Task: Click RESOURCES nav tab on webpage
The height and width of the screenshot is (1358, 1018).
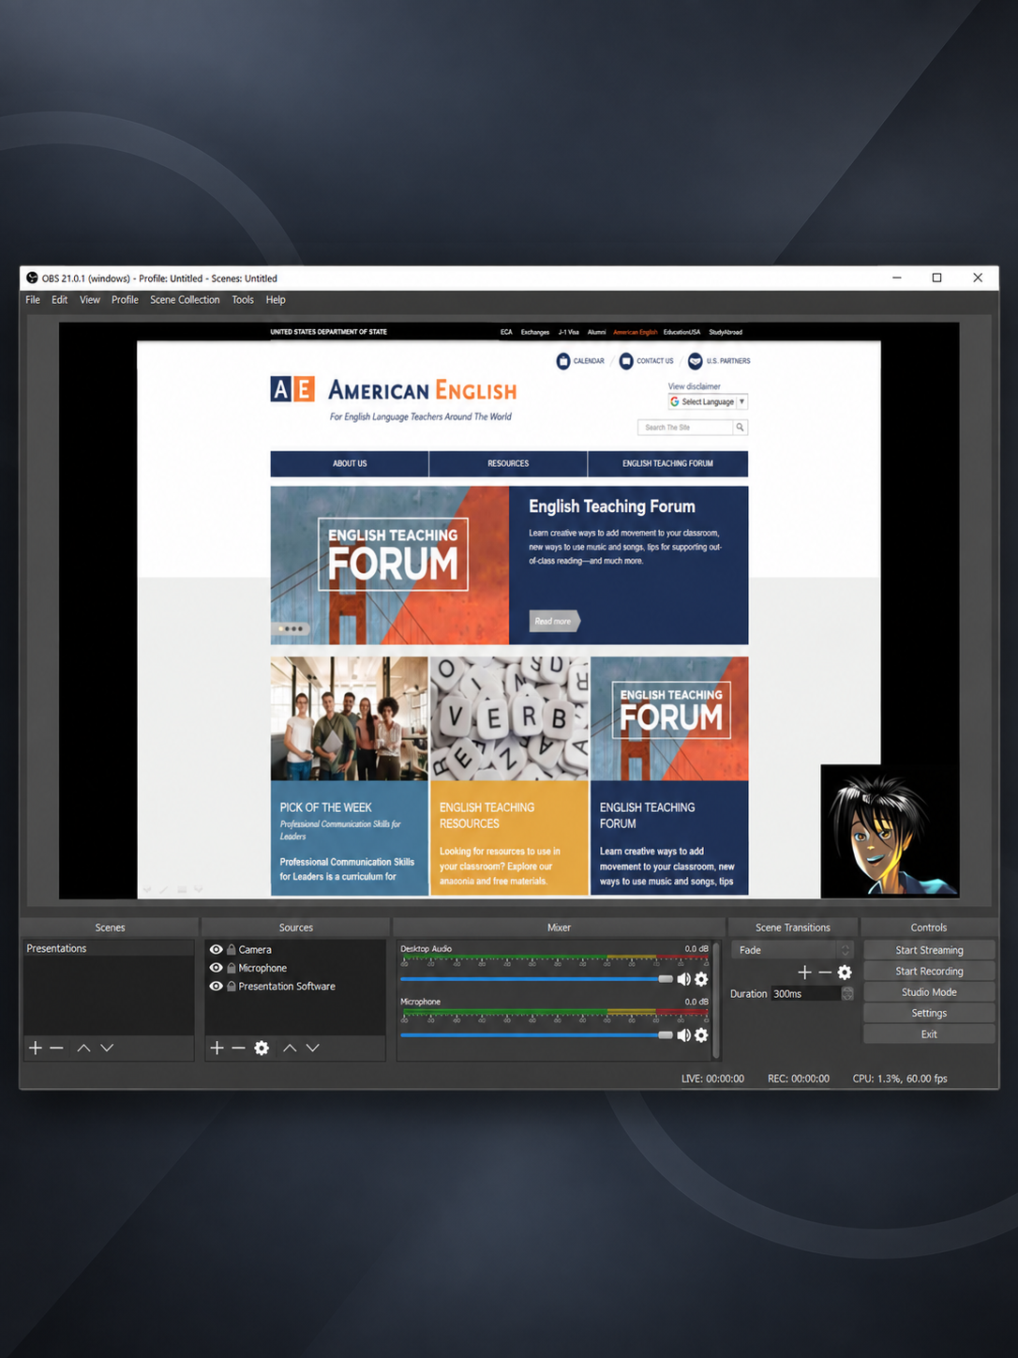Action: [508, 463]
